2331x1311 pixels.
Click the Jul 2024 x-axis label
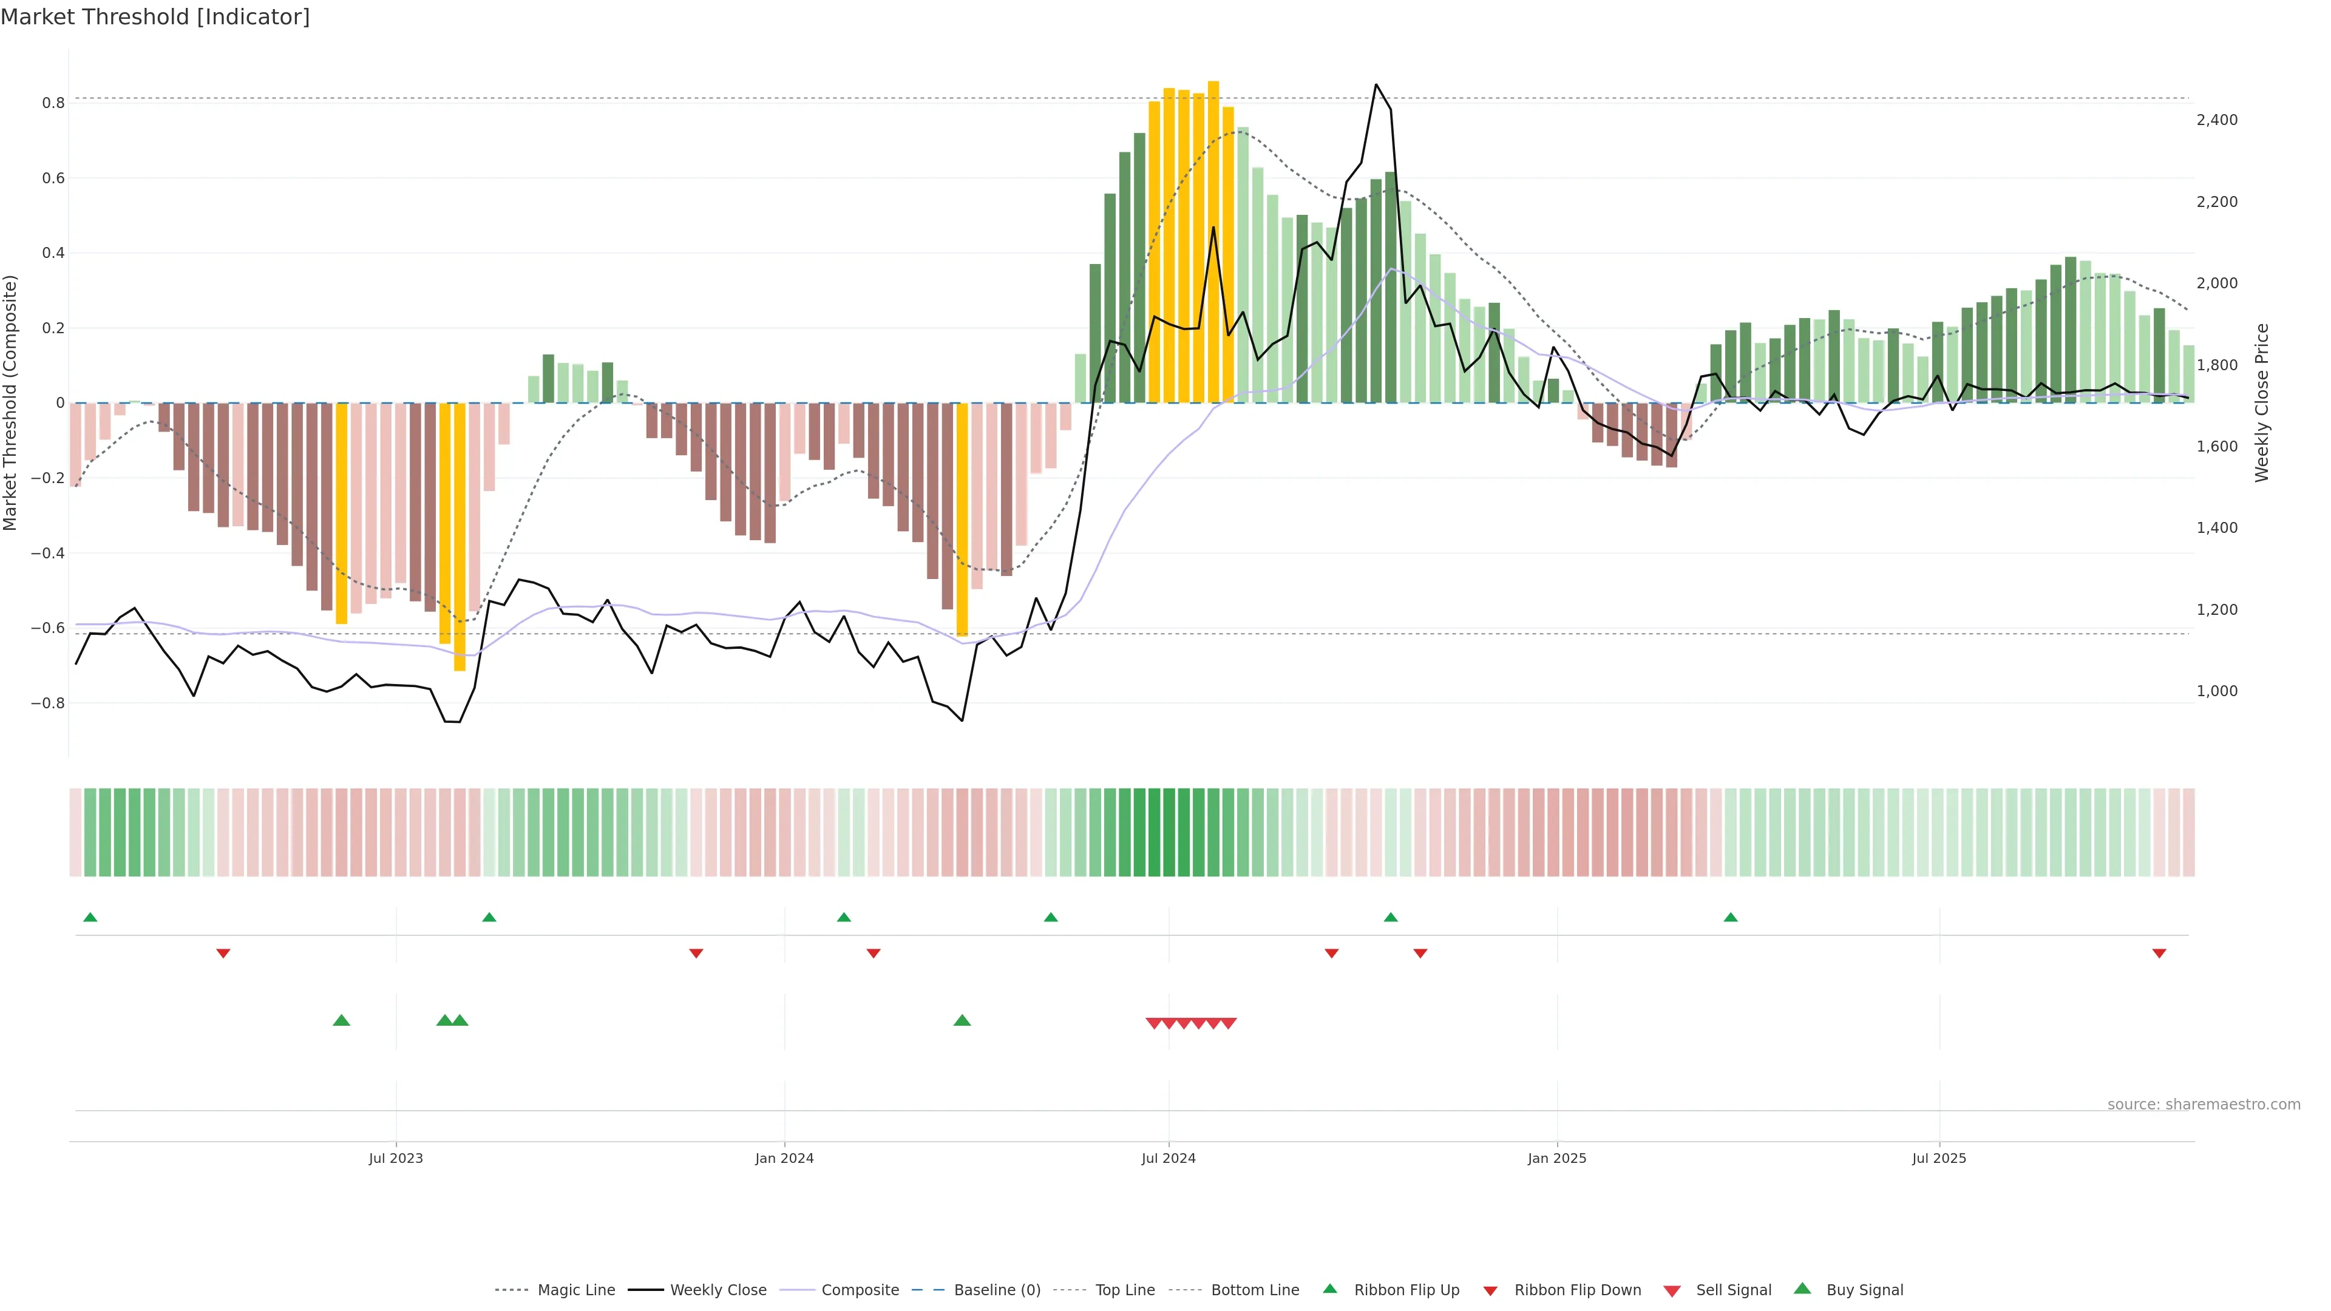tap(1168, 1158)
